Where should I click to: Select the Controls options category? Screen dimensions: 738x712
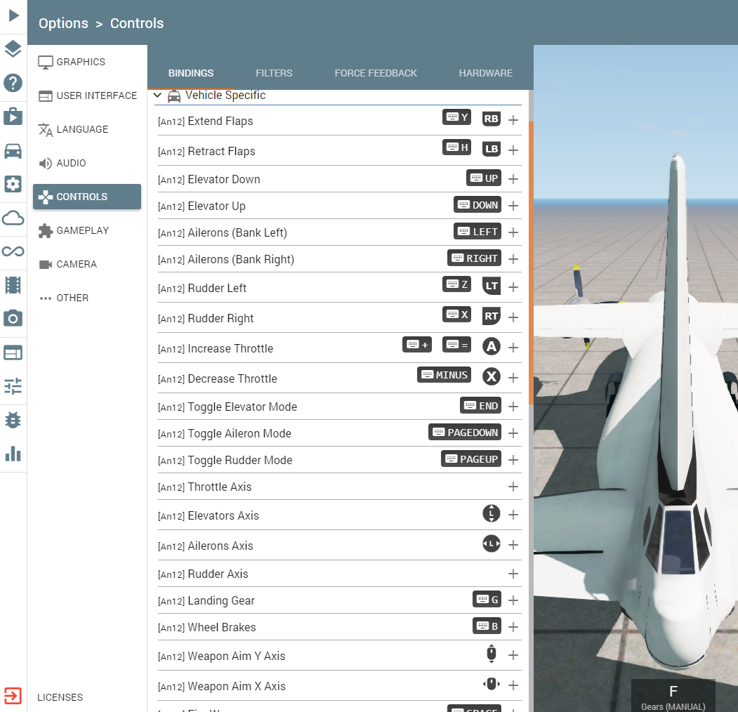pos(86,197)
